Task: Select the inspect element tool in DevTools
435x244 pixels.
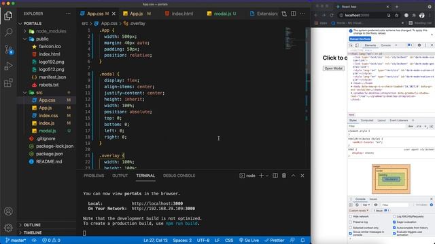Action: click(351, 45)
